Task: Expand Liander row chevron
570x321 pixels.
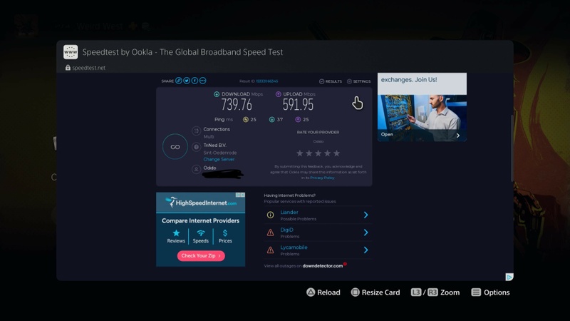Action: click(x=366, y=215)
